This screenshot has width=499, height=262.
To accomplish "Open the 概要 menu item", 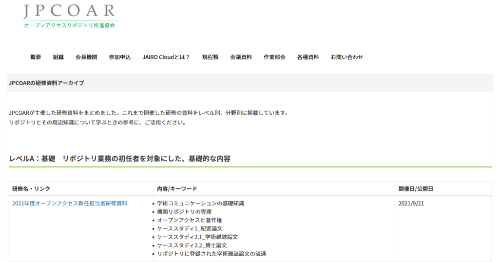I will 36,57.
